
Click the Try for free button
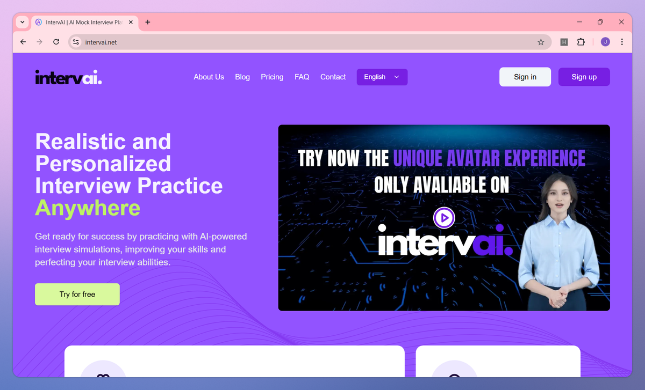click(77, 294)
